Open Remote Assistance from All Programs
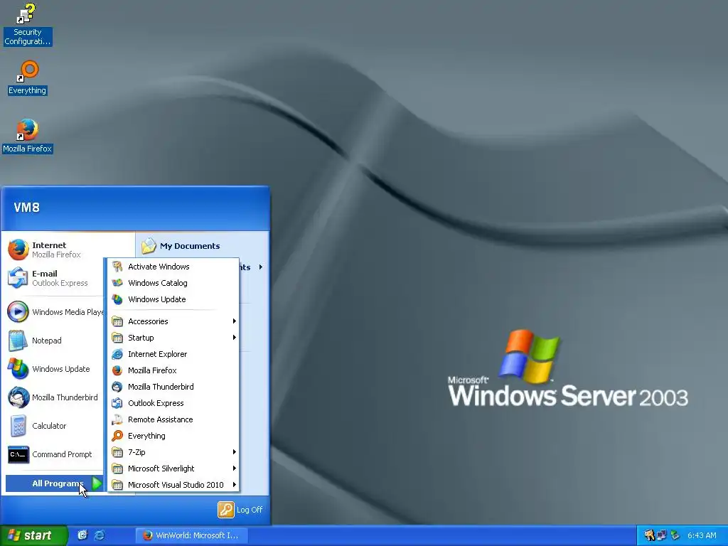728x546 pixels. (173, 419)
